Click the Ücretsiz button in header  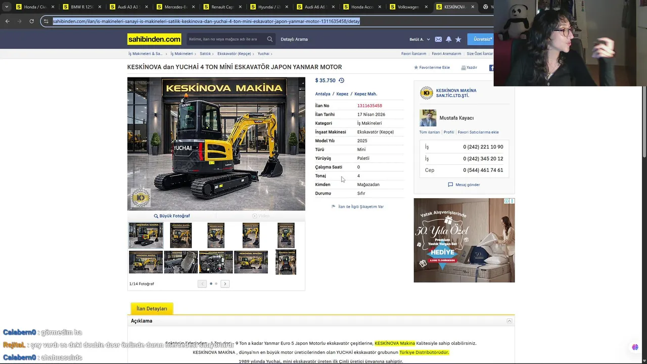point(481,39)
